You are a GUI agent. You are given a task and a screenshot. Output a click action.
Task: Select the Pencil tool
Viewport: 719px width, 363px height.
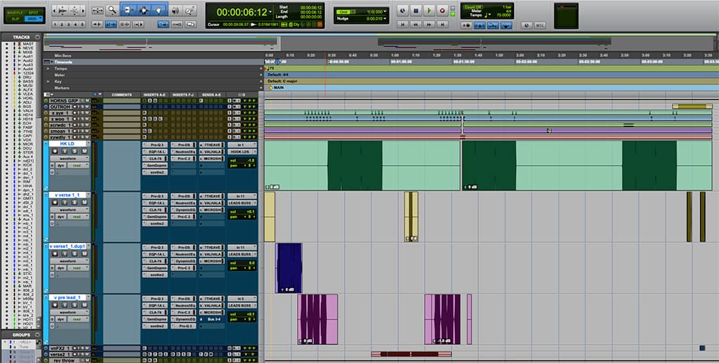tap(190, 10)
